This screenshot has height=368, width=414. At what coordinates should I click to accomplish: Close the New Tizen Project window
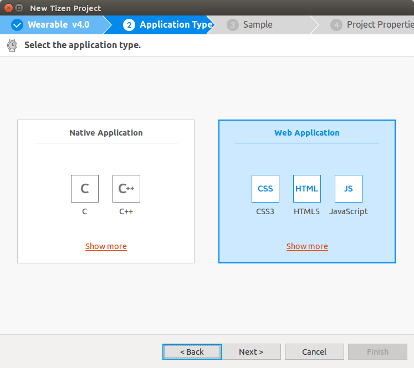8,8
